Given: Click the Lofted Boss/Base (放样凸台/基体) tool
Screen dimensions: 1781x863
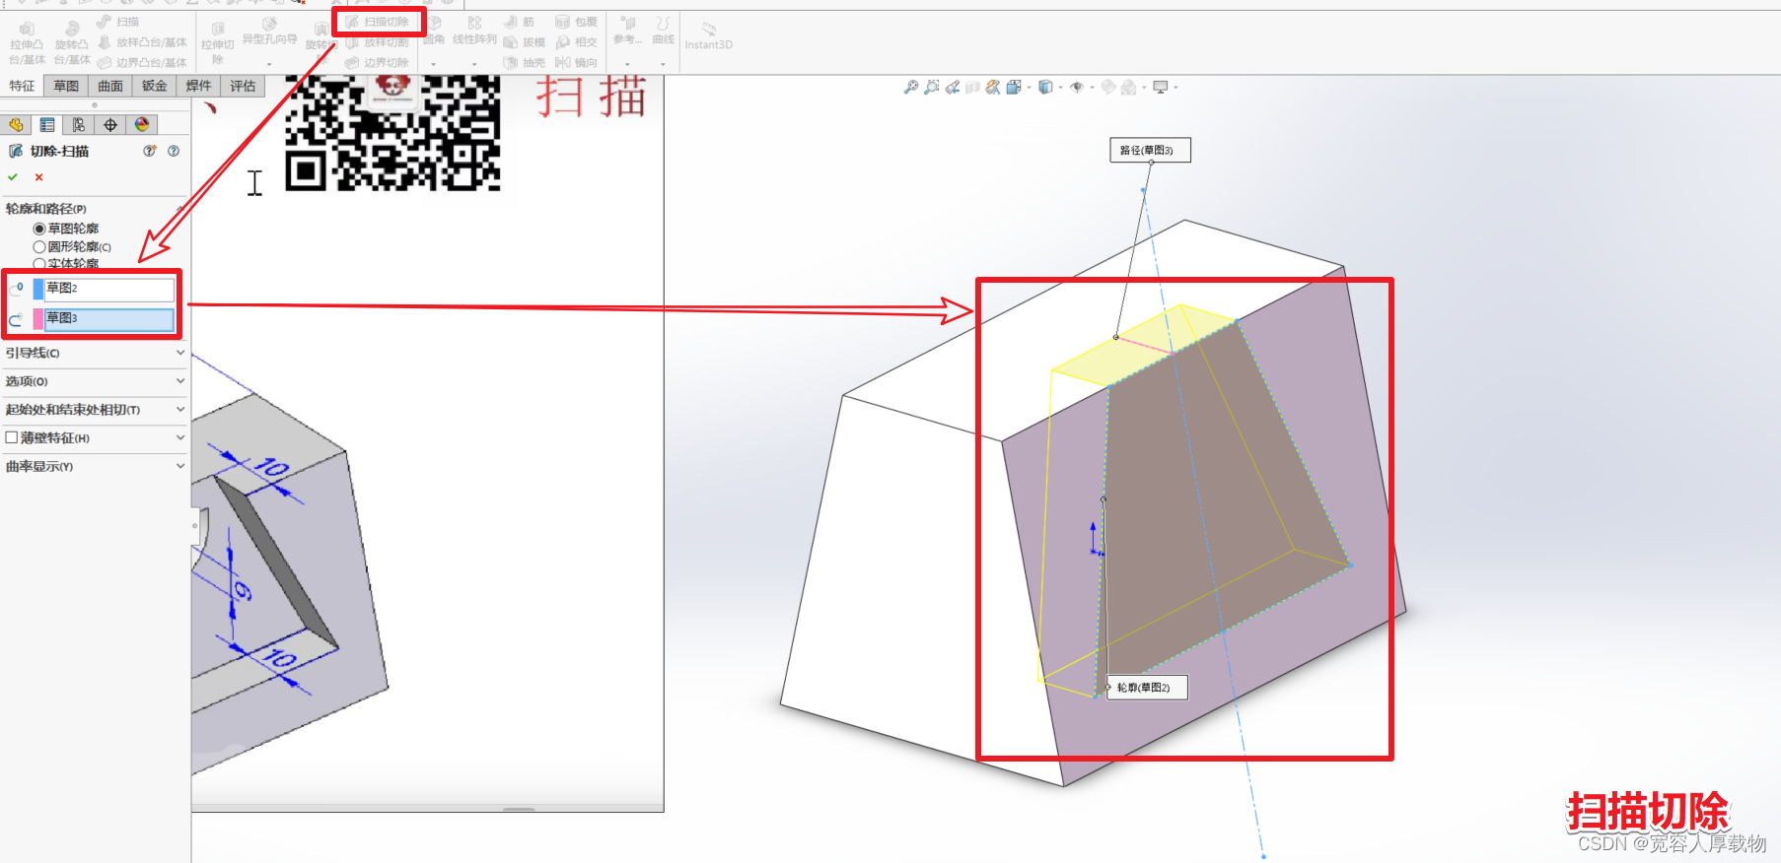Looking at the screenshot, I should coord(142,42).
